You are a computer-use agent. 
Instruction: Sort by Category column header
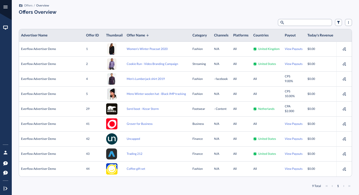pos(200,35)
